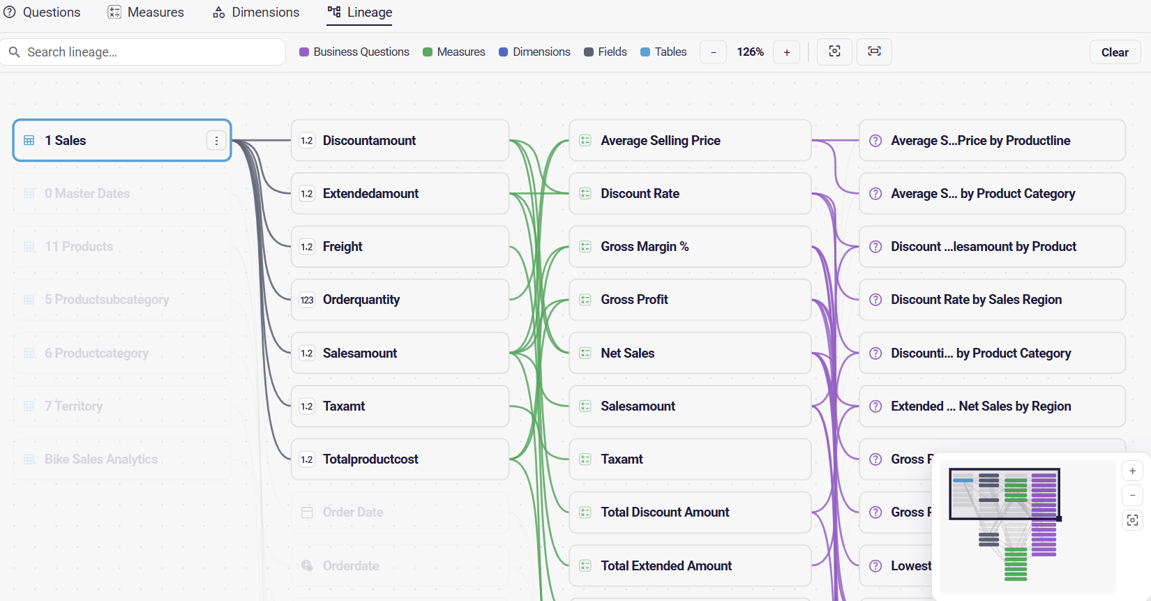Viewport: 1151px width, 601px height.
Task: Select the 6 Productcategory table node
Action: tap(122, 353)
